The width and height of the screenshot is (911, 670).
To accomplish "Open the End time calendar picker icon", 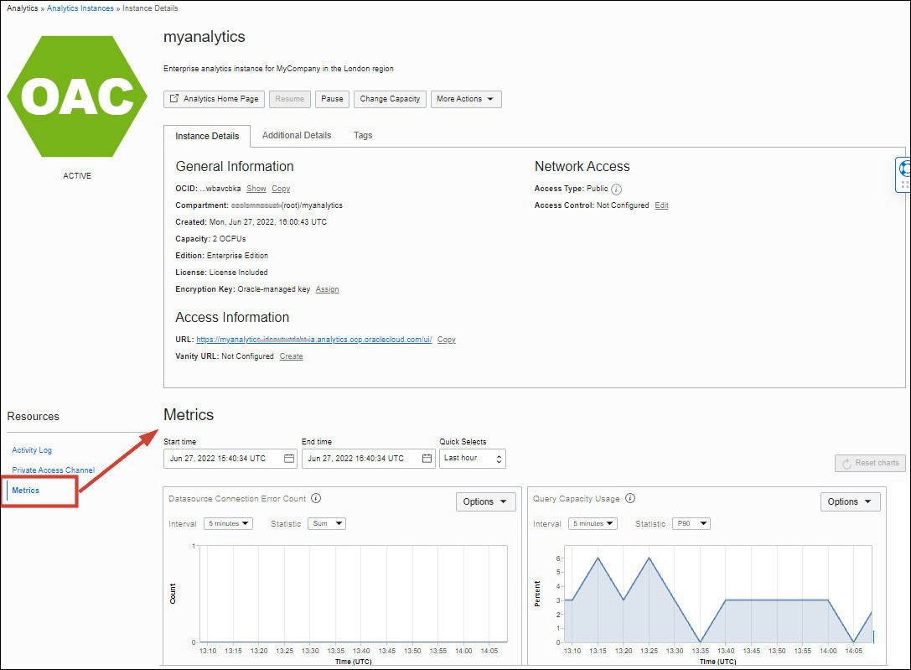I will (x=426, y=459).
